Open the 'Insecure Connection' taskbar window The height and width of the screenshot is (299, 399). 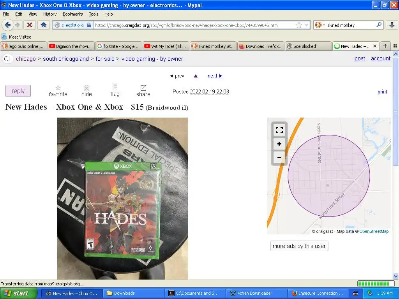[318, 294]
